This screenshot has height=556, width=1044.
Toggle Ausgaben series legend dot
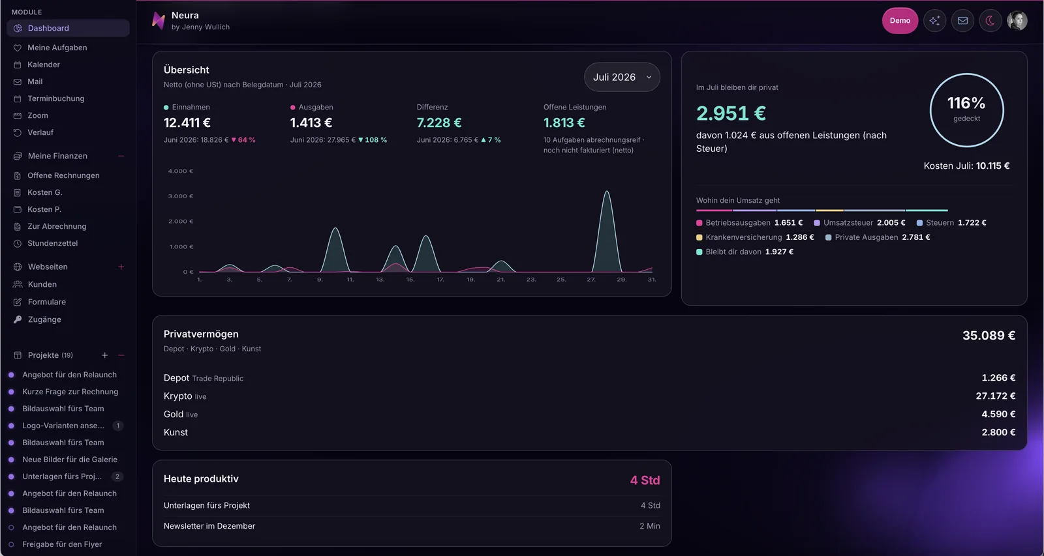293,108
